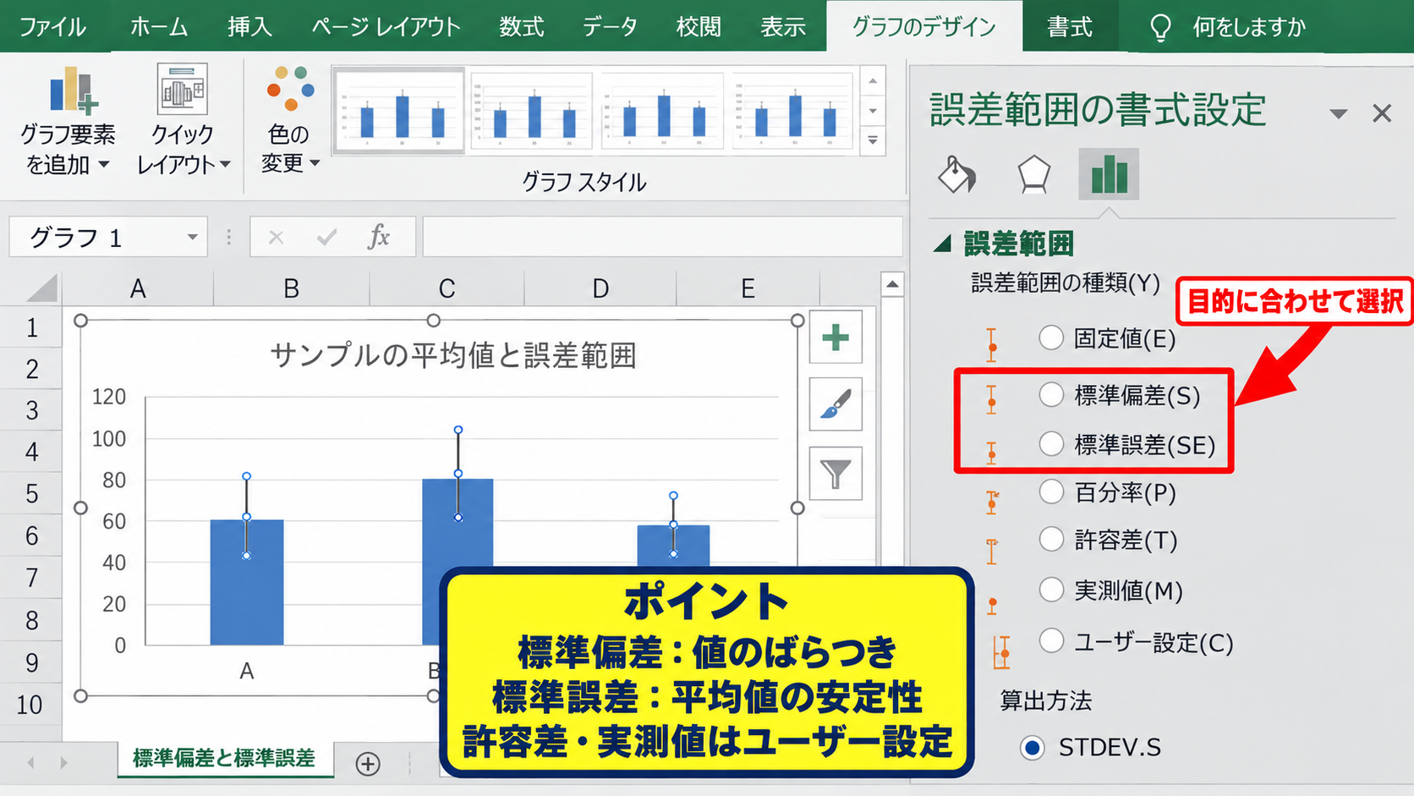The width and height of the screenshot is (1414, 796).
Task: Click the lightbulb 何をしますか search
Action: pos(1227,27)
